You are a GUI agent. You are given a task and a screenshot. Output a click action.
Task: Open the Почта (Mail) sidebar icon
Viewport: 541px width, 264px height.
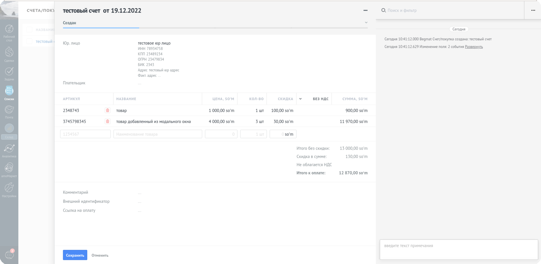9,111
